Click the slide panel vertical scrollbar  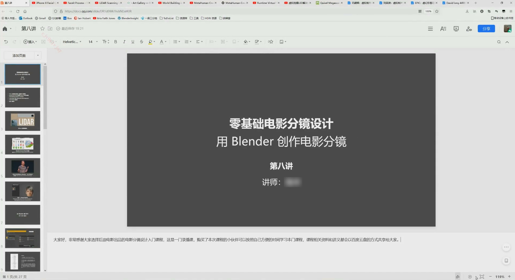(x=45, y=97)
